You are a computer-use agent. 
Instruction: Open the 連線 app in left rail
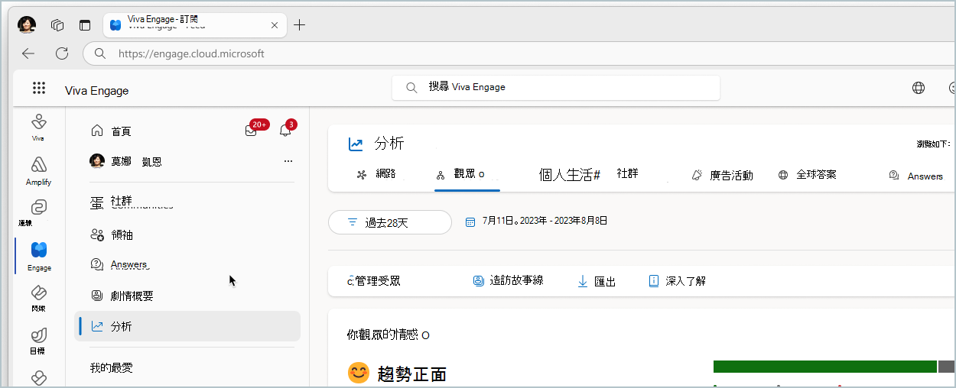click(38, 212)
